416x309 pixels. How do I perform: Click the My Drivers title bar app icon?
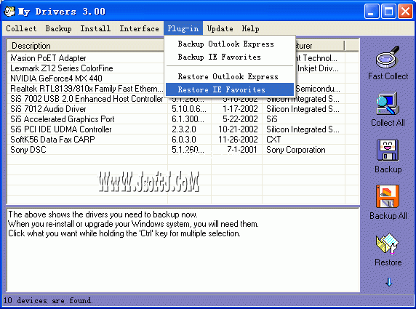coord(9,12)
